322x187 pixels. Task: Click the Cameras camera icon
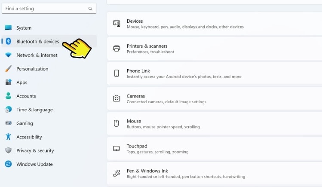click(x=117, y=98)
